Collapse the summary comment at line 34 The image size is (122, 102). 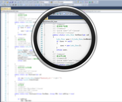point(44,24)
